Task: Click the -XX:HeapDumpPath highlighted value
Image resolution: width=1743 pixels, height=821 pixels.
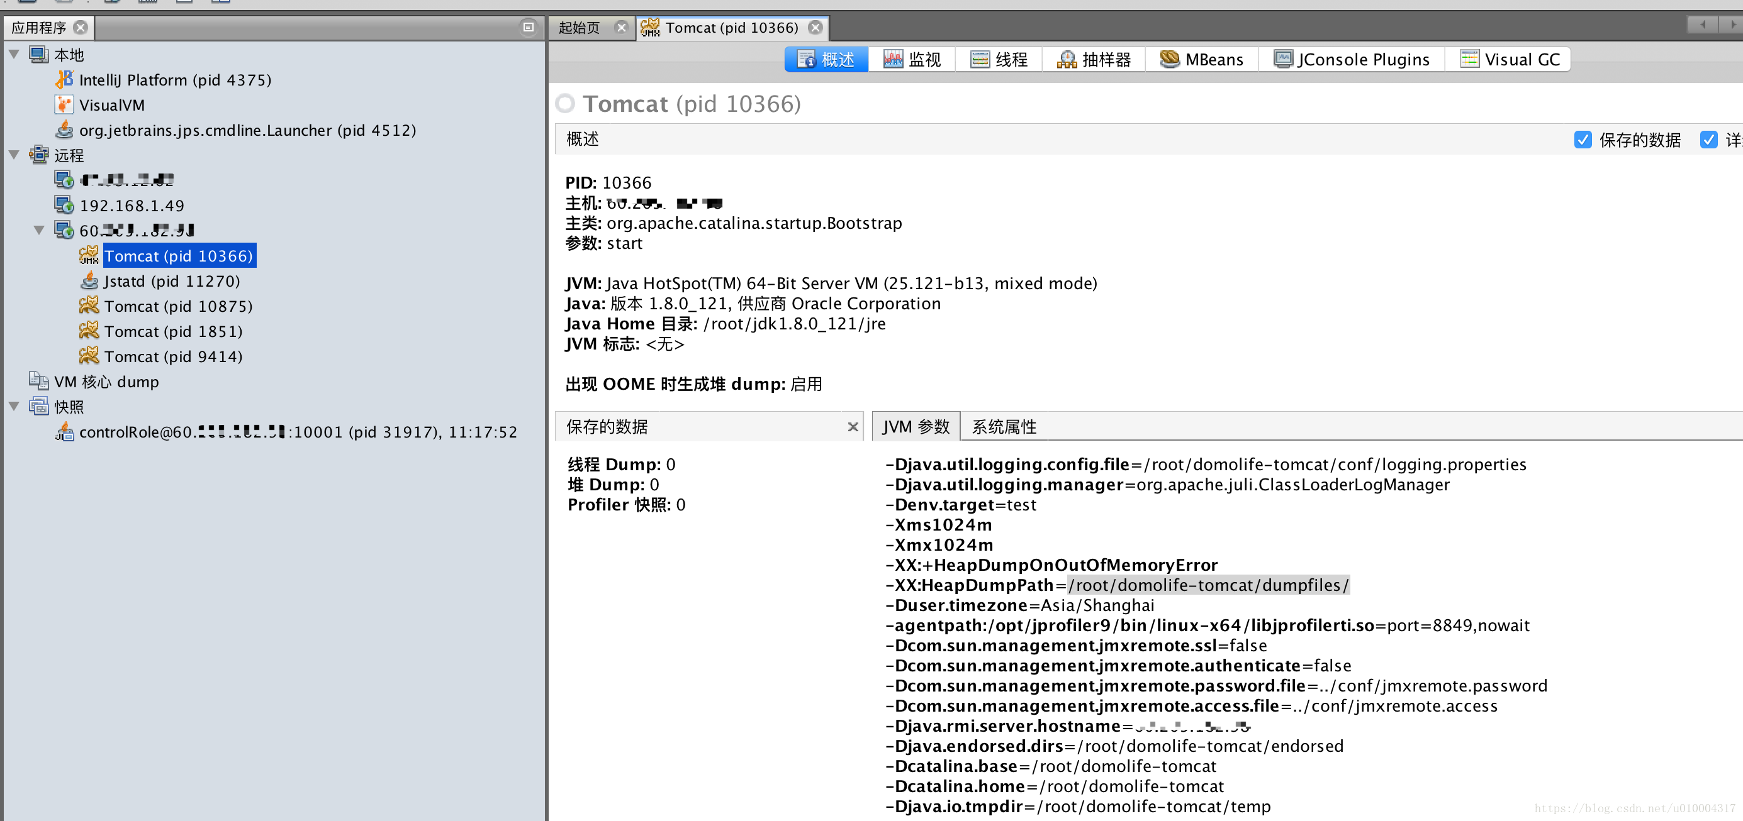Action: 1209,585
